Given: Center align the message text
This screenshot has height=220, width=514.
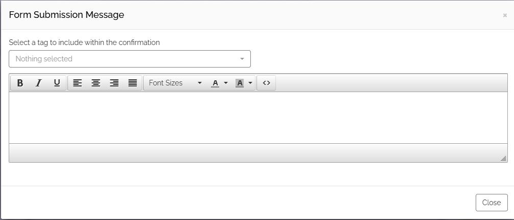Looking at the screenshot, I should 96,83.
